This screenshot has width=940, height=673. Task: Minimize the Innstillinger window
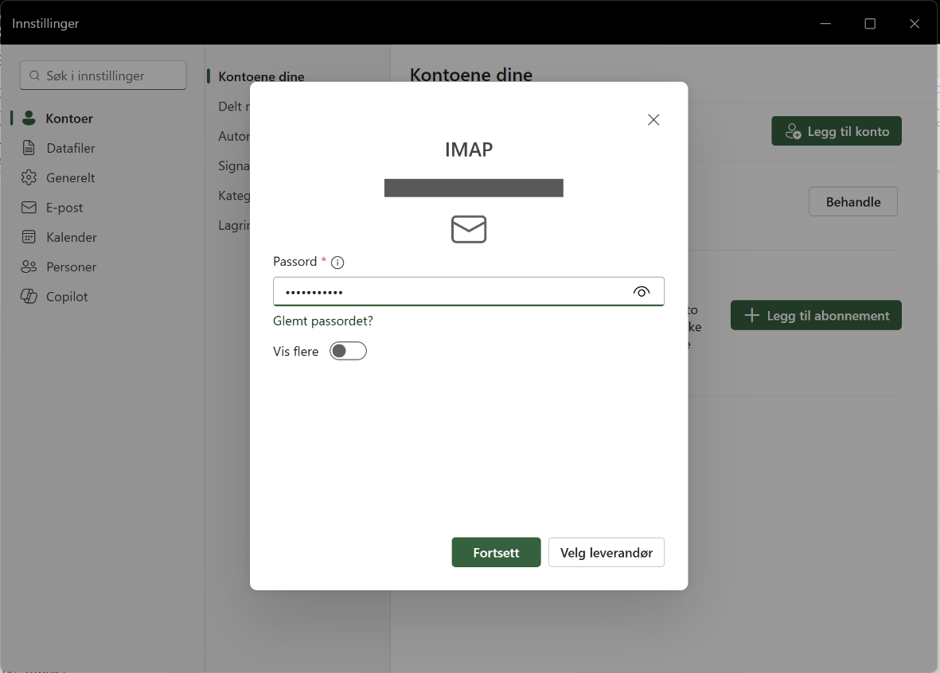[825, 23]
